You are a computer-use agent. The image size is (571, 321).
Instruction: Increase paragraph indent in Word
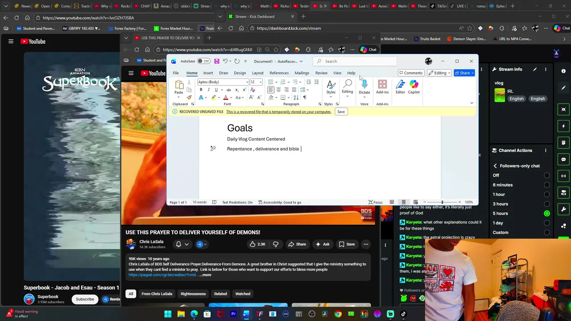coord(316,82)
